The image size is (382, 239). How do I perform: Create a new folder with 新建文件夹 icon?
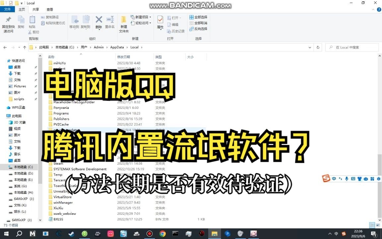coord(123,23)
